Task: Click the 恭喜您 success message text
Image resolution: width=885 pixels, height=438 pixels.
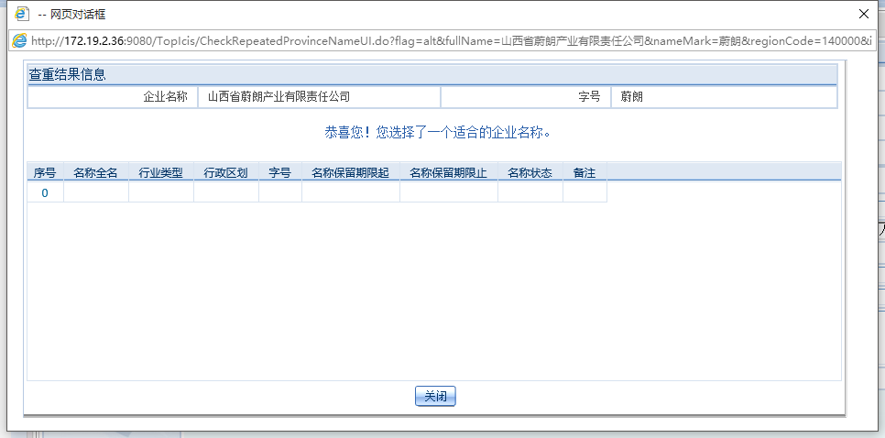Action: 438,133
